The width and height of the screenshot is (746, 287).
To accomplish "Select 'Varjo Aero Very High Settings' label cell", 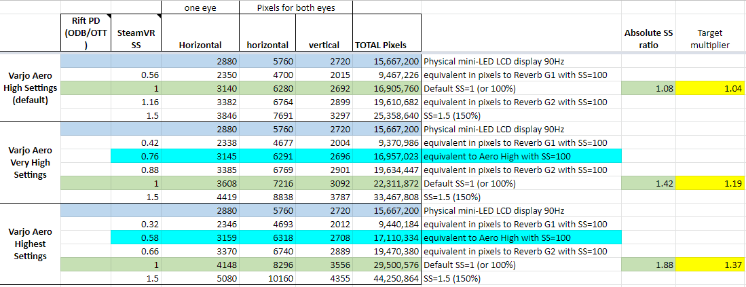I will coord(31,163).
